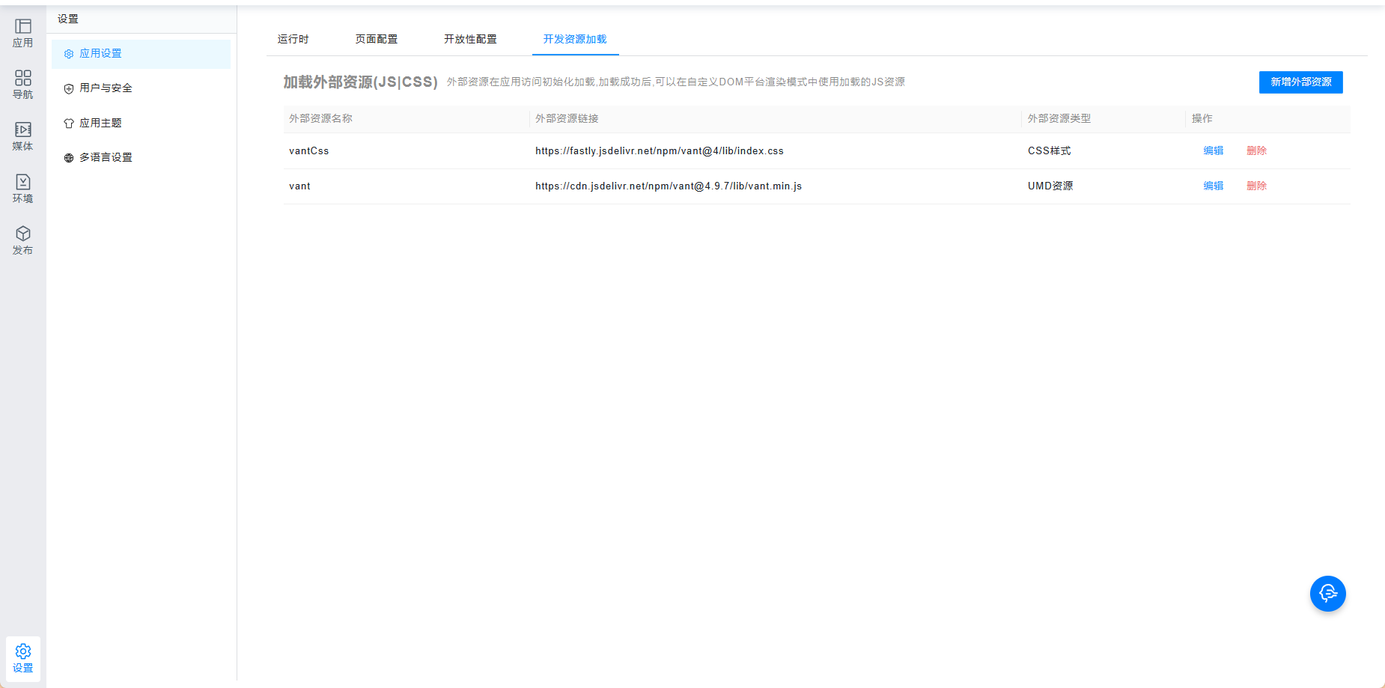Open 应用主题 settings
The height and width of the screenshot is (688, 1385).
(x=141, y=123)
